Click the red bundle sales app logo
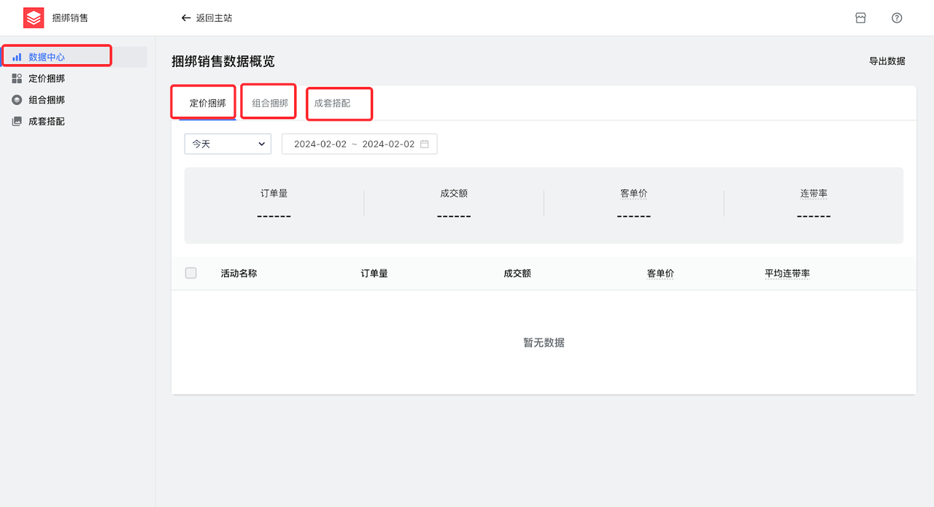The width and height of the screenshot is (934, 507). pos(34,18)
